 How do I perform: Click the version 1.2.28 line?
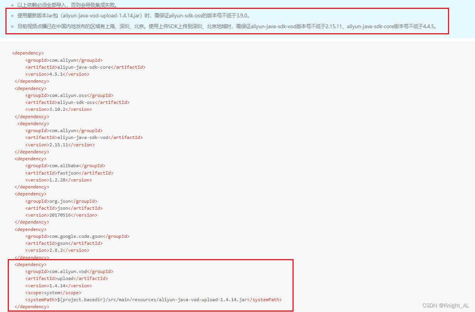(59, 180)
